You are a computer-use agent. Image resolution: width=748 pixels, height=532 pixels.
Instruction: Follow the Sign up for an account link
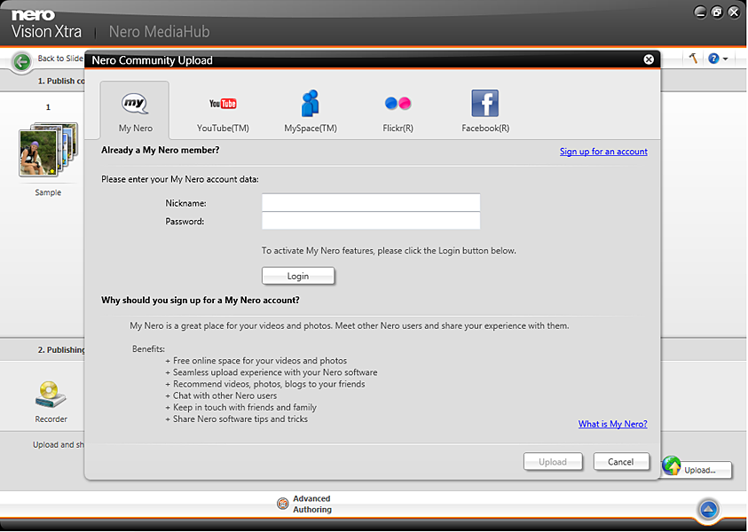point(603,152)
